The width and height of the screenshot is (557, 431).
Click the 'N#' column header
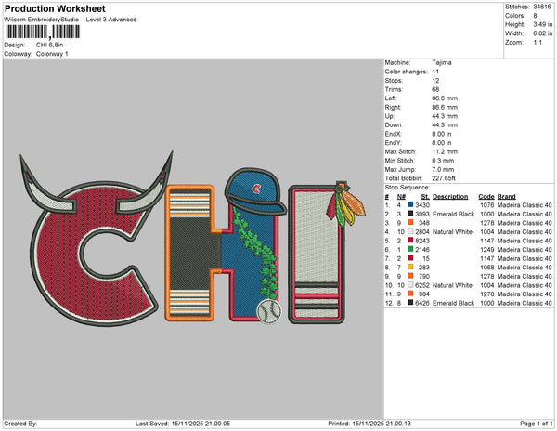pos(401,197)
